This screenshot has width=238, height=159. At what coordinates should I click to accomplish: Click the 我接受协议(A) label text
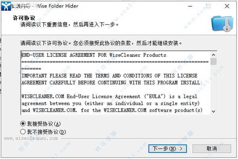tap(44, 124)
